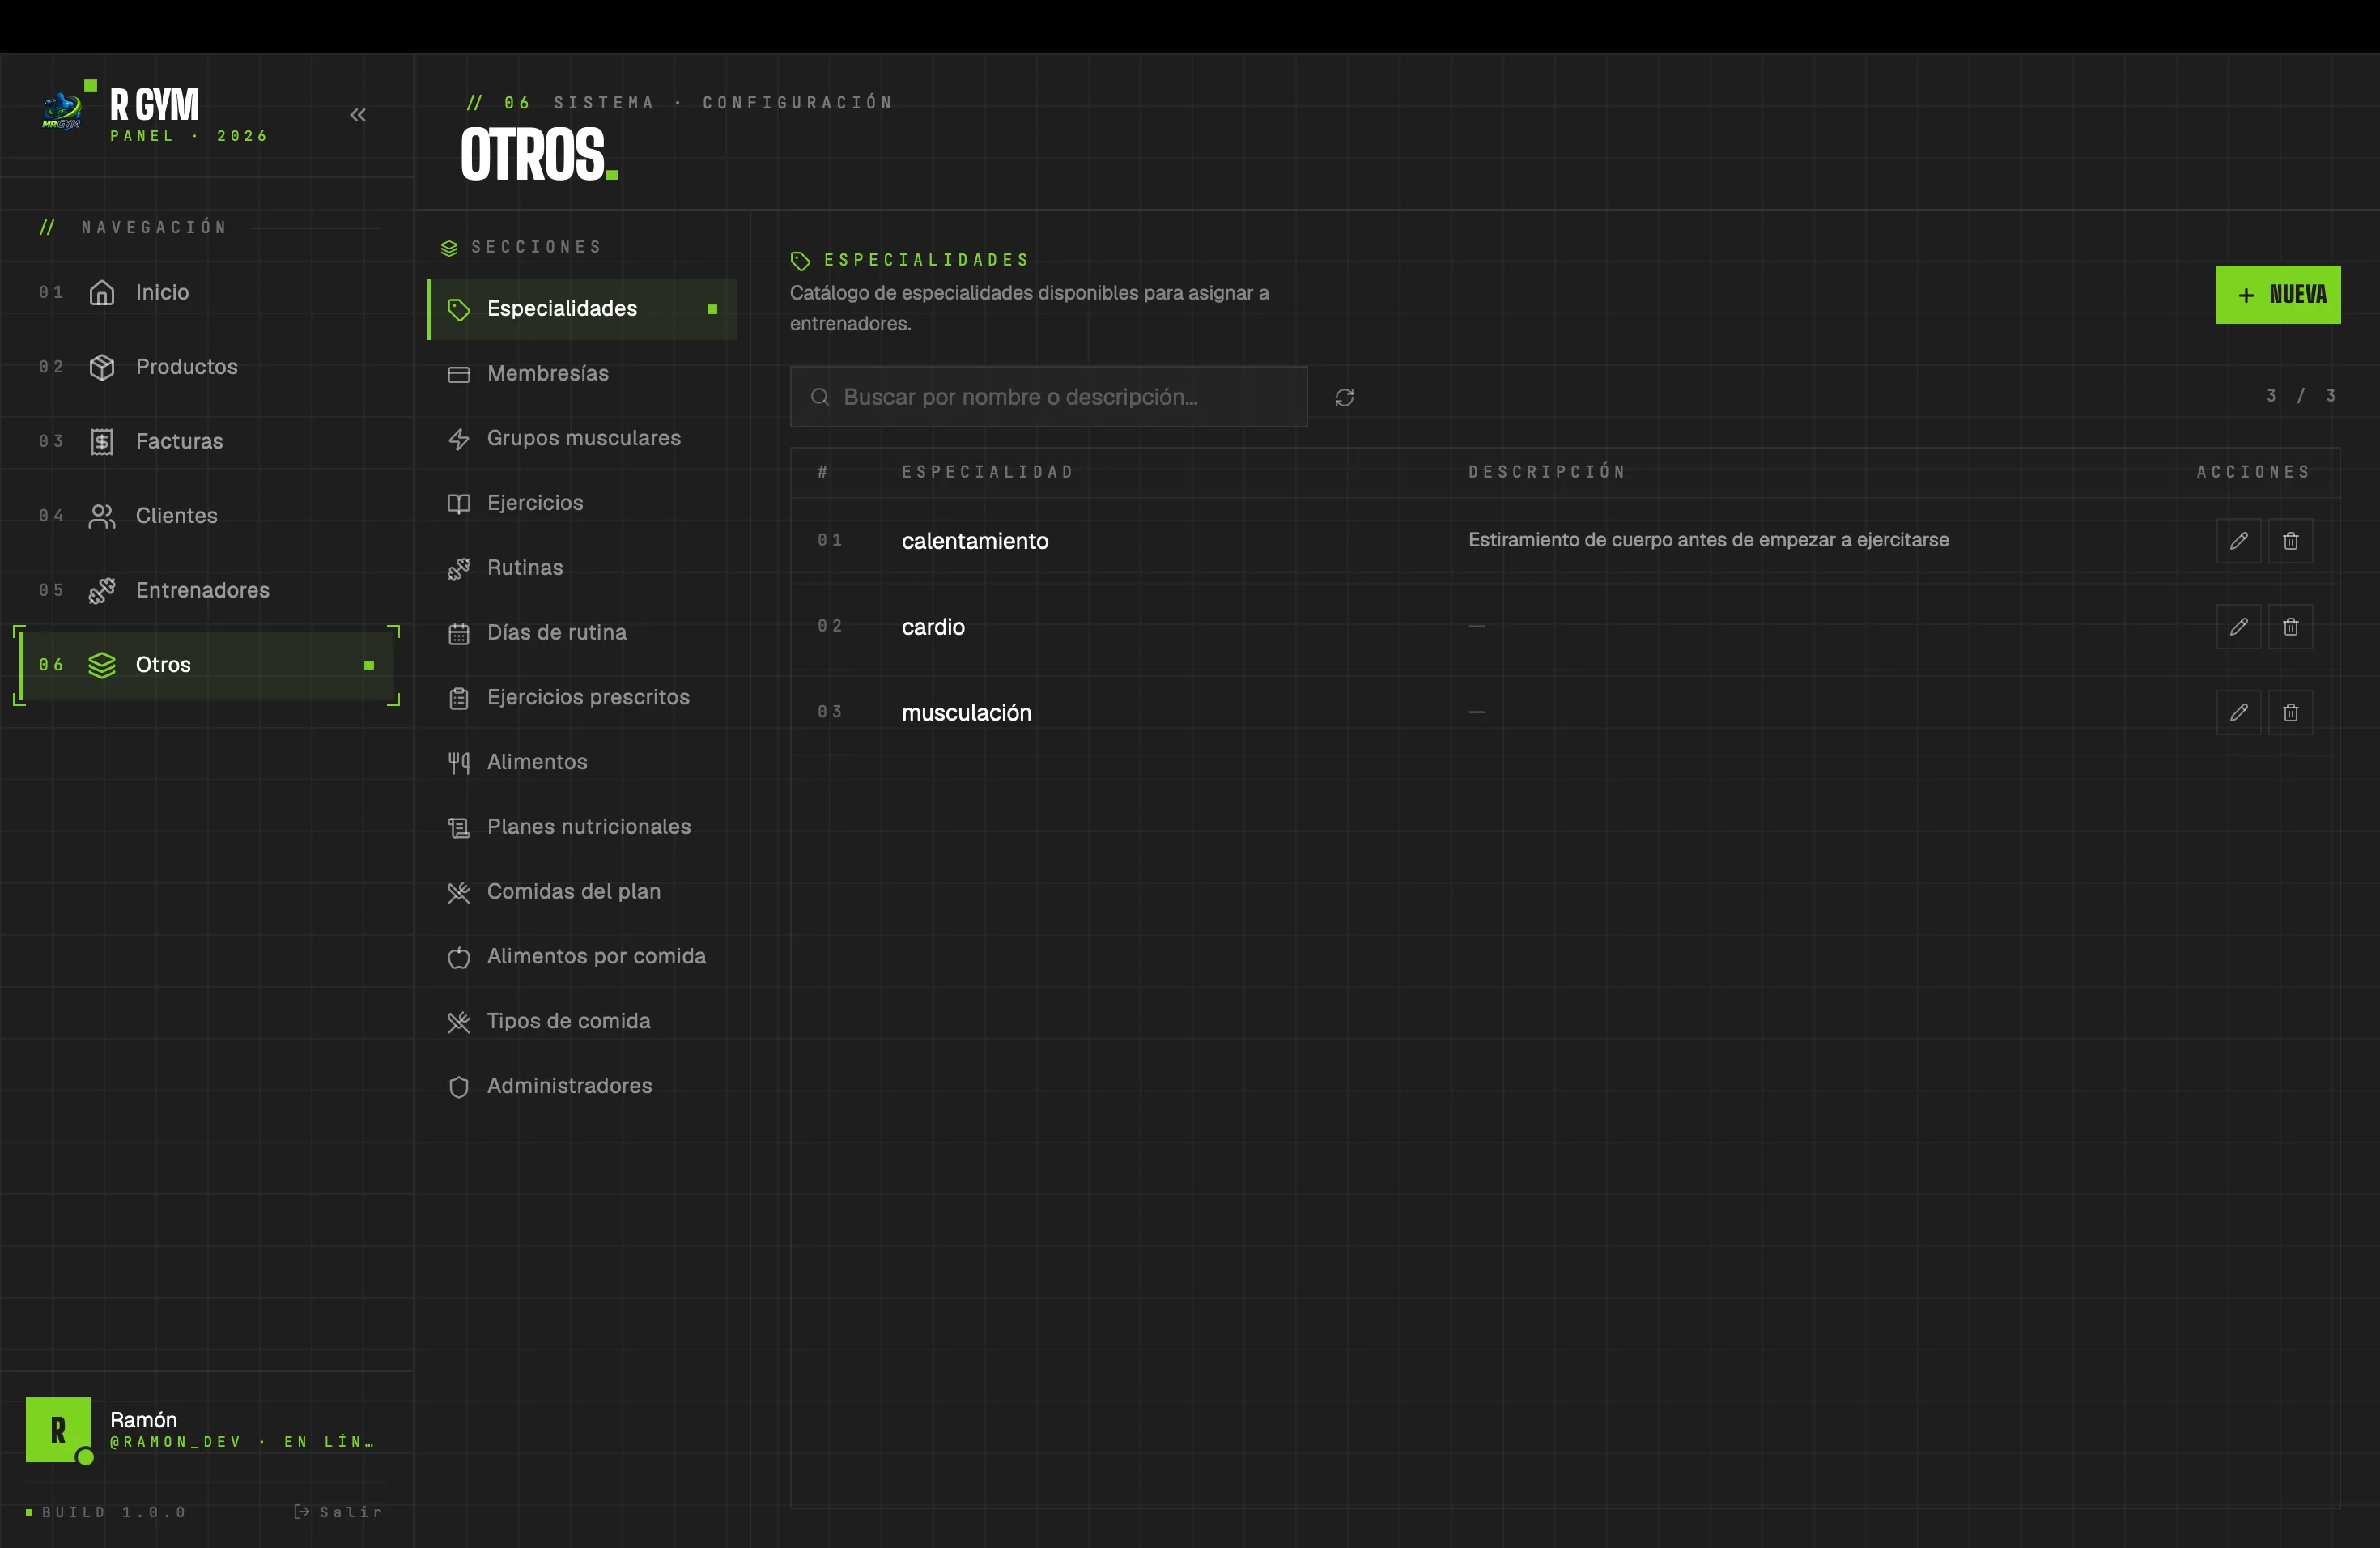Click the Rutinas dumbbell icon
2380x1548 pixels.
pos(459,569)
